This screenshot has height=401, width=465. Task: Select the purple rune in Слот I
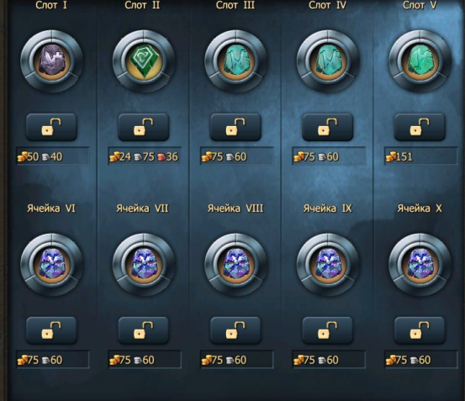click(52, 61)
